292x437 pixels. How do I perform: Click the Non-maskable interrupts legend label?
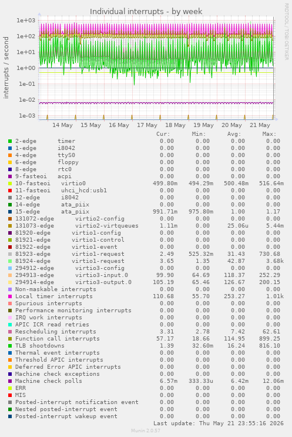click(56, 289)
